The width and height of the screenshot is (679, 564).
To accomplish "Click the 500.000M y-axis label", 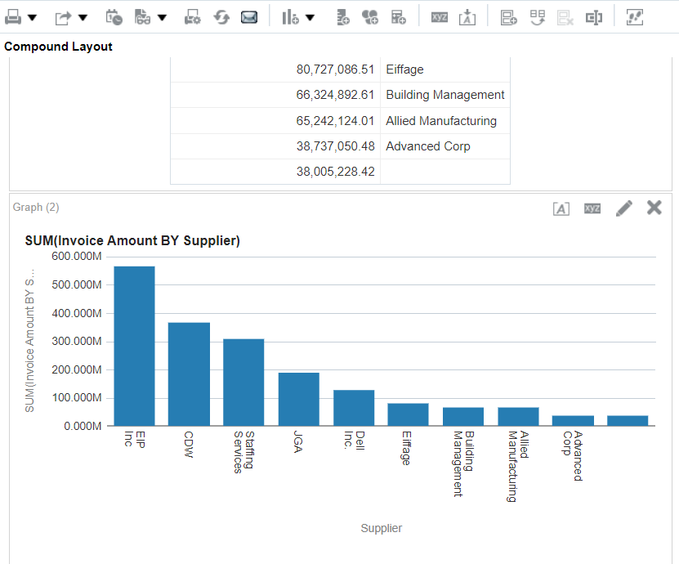I will 77,285.
